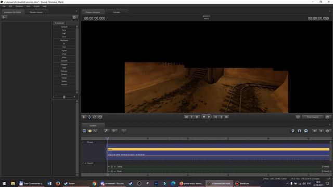Image resolution: width=333 pixels, height=187 pixels.
Task: Select the Procedural presets tab
Action: (x=59, y=23)
